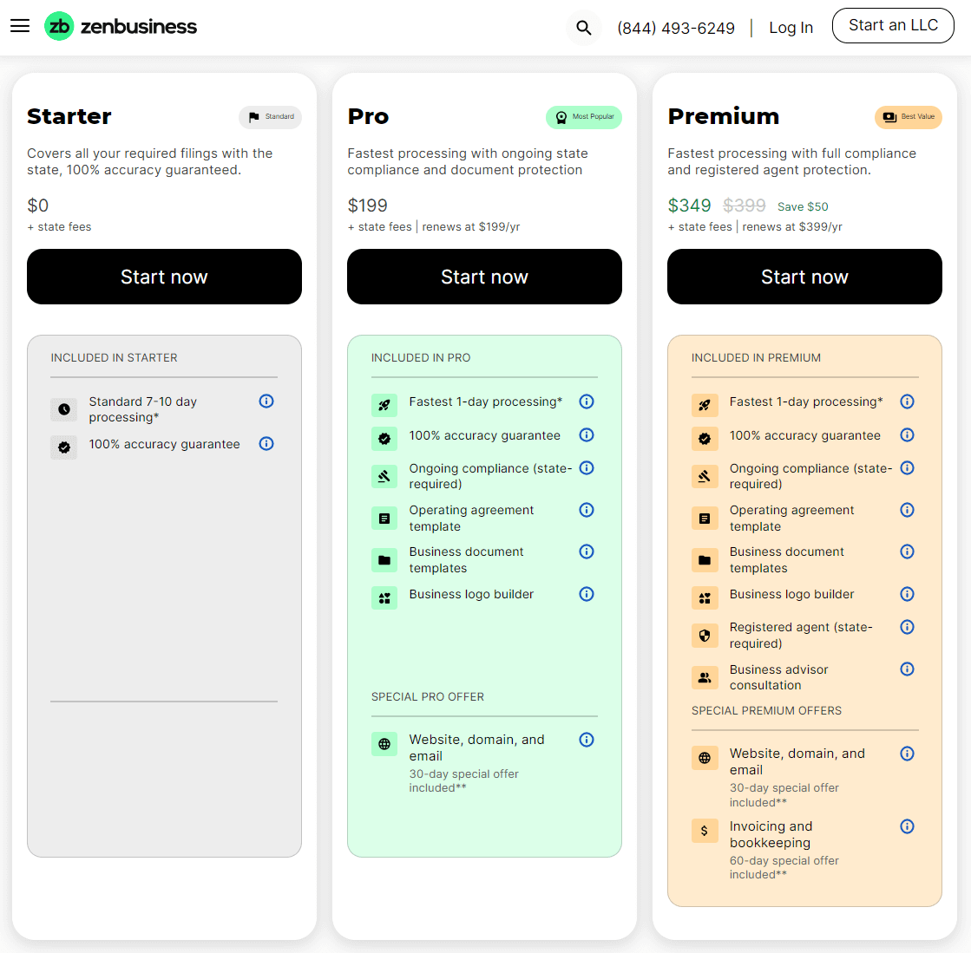Open info for Starter 100% accuracy guarantee
This screenshot has height=953, width=971.
[x=266, y=444]
